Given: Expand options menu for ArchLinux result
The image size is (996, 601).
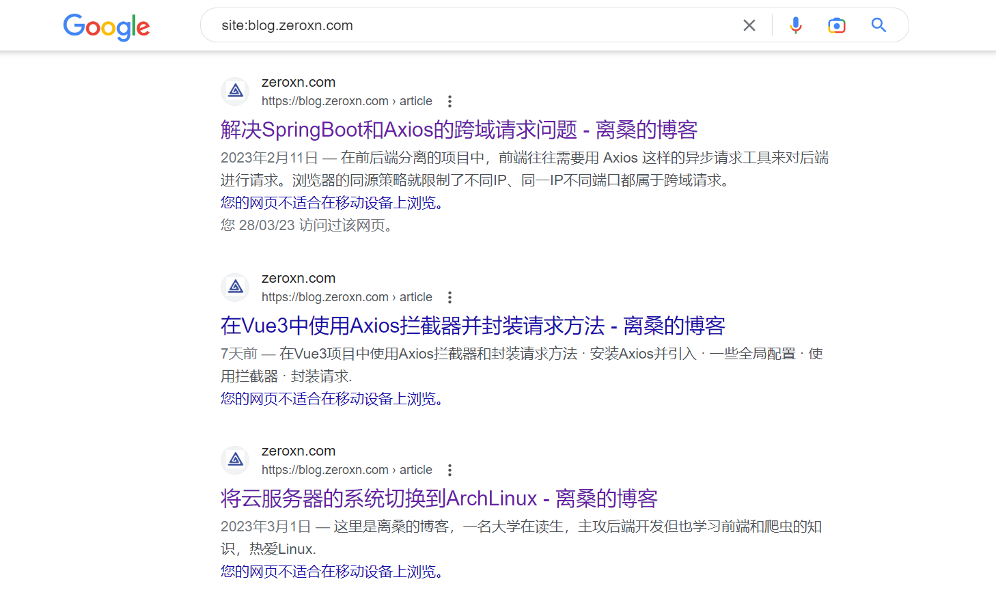Looking at the screenshot, I should 449,470.
